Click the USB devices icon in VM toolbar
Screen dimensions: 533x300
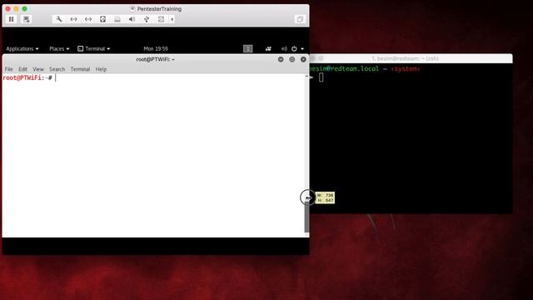point(147,19)
